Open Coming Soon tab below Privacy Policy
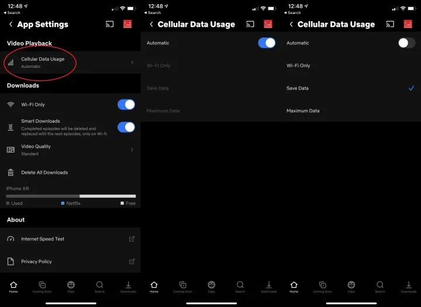 (42, 287)
